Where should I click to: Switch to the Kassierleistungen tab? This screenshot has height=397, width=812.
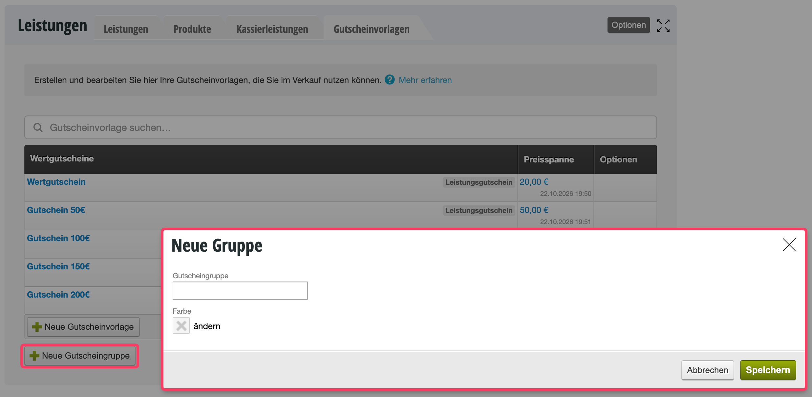pyautogui.click(x=272, y=29)
